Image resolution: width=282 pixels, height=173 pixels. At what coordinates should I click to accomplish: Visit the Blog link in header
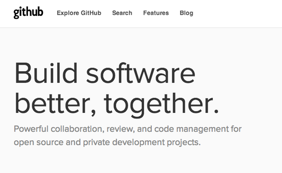point(187,13)
